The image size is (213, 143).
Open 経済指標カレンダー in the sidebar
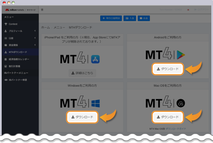[20, 59]
